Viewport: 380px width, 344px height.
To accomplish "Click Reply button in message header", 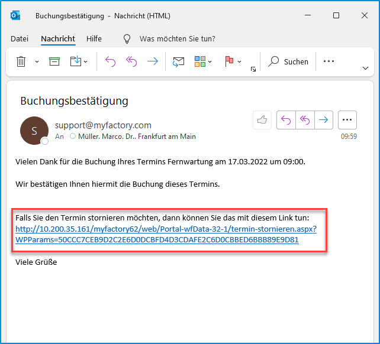I will [x=286, y=120].
